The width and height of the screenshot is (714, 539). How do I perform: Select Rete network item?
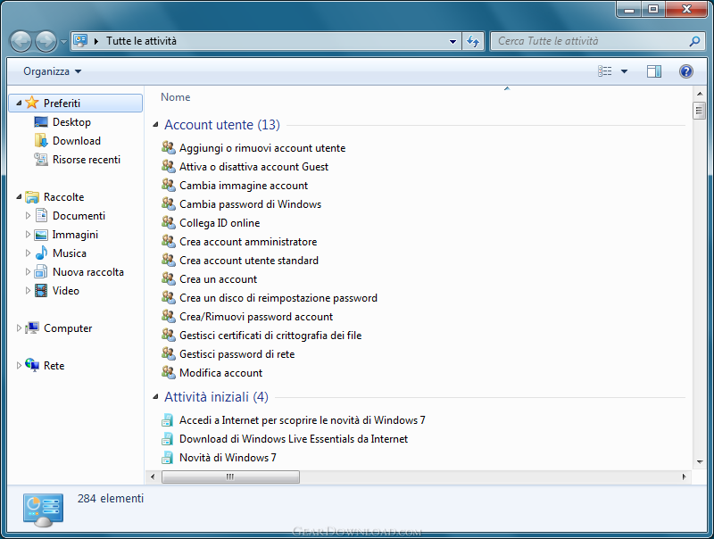54,366
